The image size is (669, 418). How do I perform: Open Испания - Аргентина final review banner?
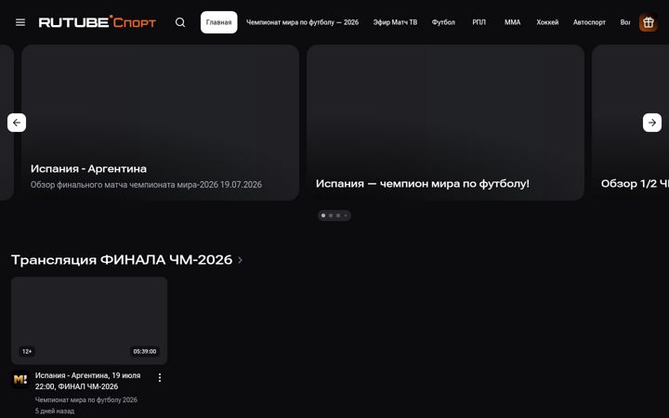tap(160, 123)
